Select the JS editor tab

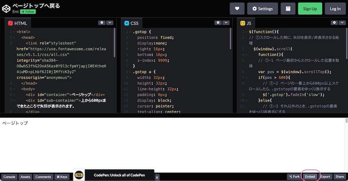tap(246, 23)
